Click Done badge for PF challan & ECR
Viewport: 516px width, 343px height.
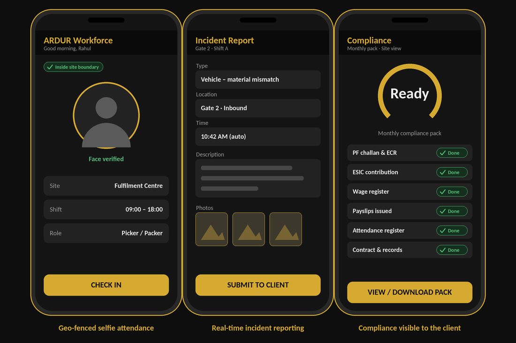452,153
